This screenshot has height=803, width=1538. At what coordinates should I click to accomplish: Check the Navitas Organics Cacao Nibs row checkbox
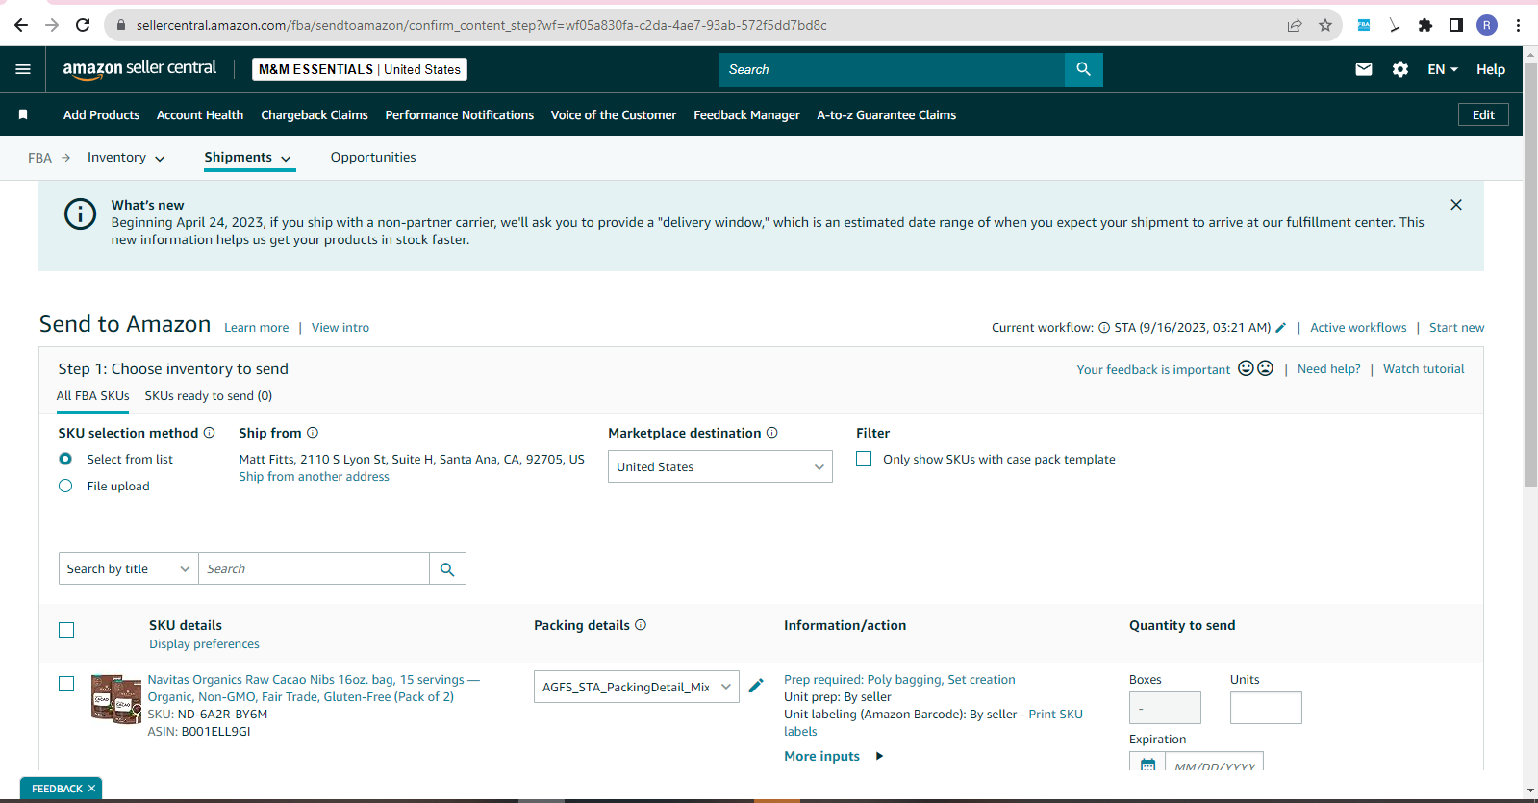[66, 684]
